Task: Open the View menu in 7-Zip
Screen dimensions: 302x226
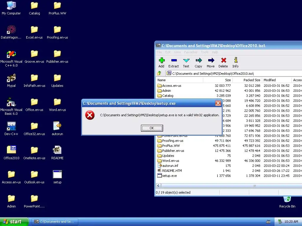Action: pos(177,52)
